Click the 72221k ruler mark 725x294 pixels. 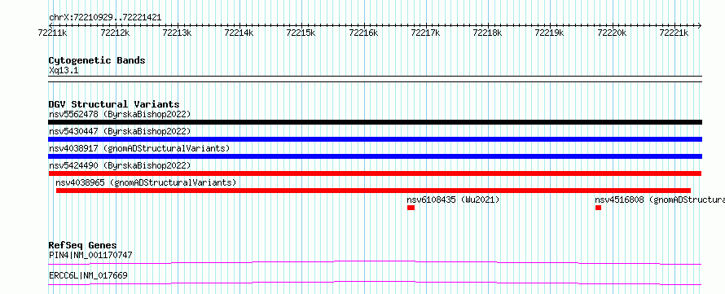tap(674, 33)
